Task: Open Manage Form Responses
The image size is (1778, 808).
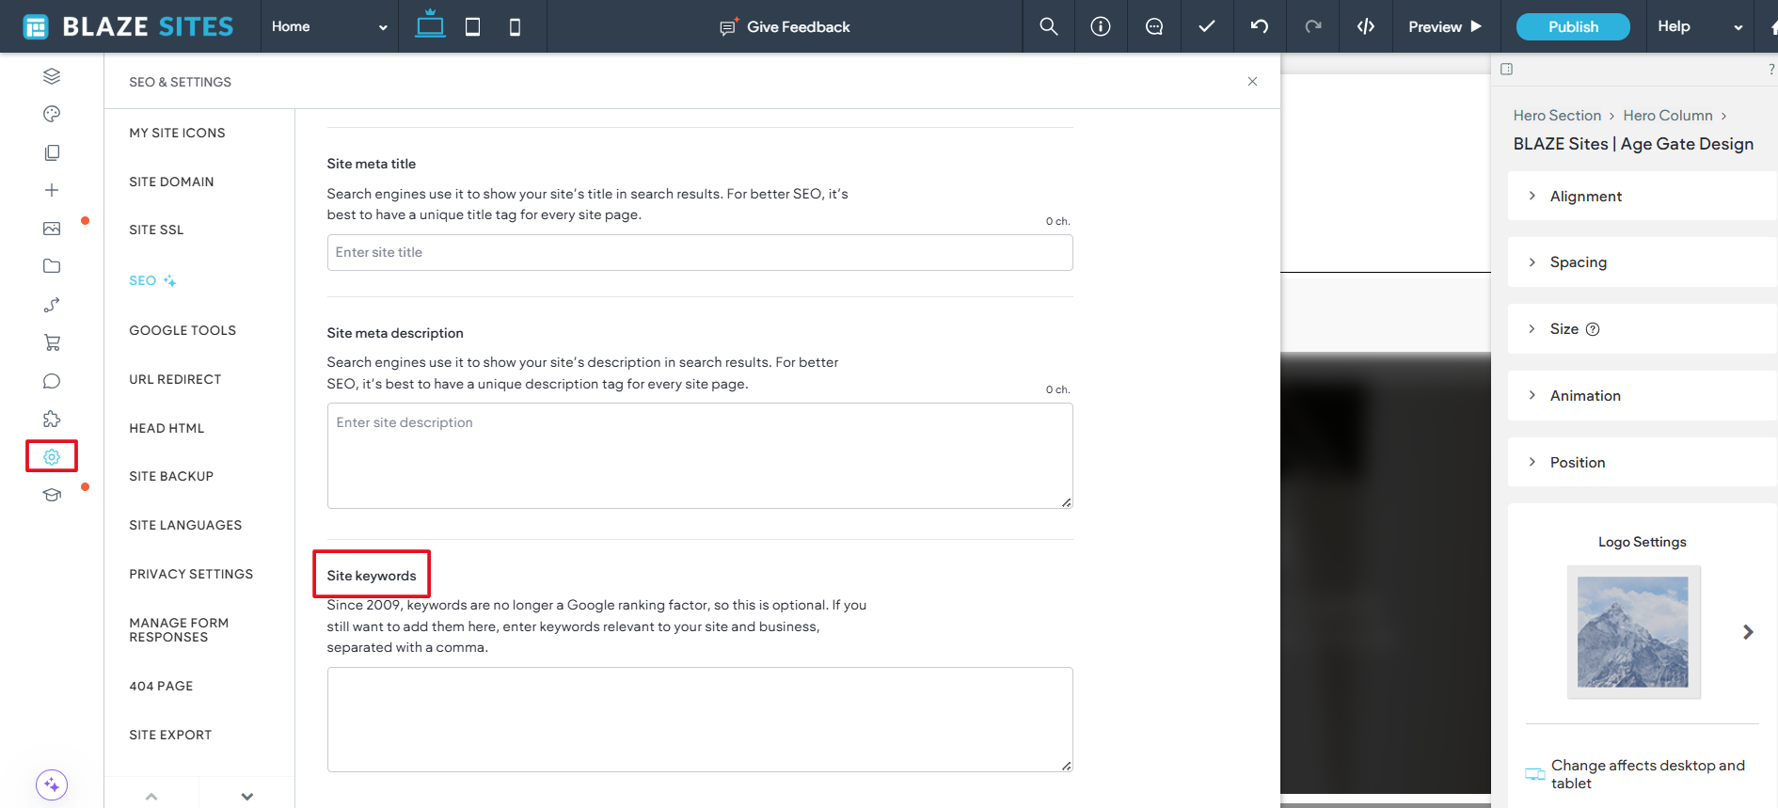Action: pyautogui.click(x=179, y=630)
